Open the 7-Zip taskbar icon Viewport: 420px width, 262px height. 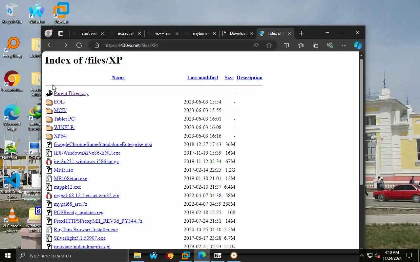coord(218,255)
